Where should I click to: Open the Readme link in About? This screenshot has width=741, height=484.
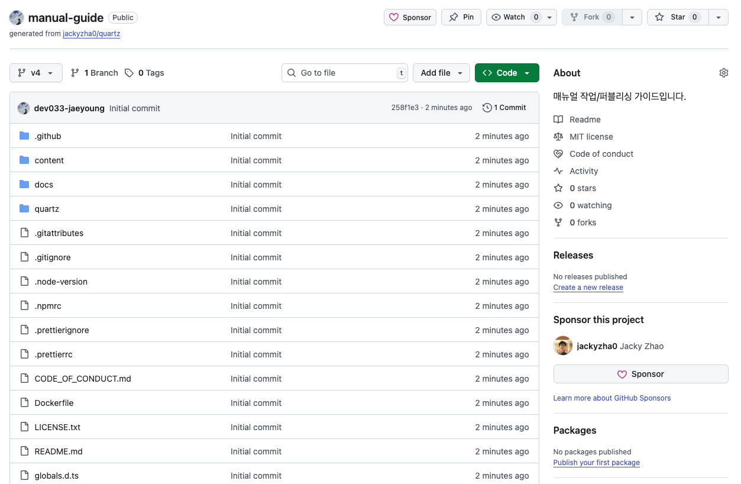(x=585, y=120)
